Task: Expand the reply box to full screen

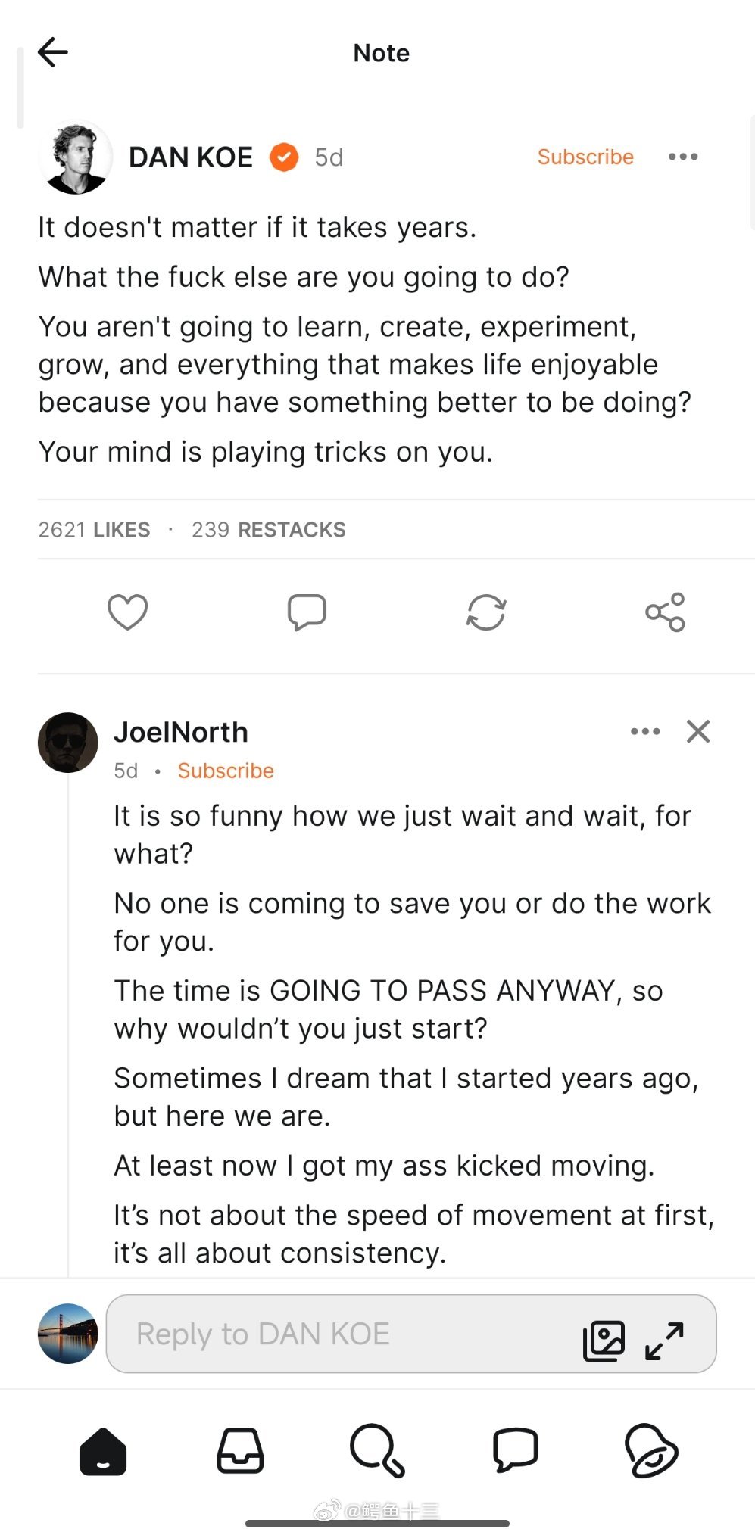Action: coord(664,1341)
